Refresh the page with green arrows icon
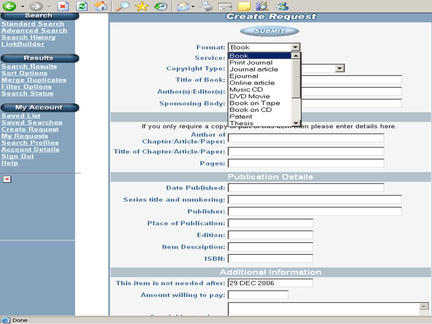The height and width of the screenshot is (324, 432). (82, 6)
